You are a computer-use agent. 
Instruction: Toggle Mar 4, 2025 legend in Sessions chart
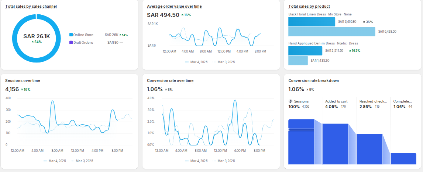click(x=55, y=161)
